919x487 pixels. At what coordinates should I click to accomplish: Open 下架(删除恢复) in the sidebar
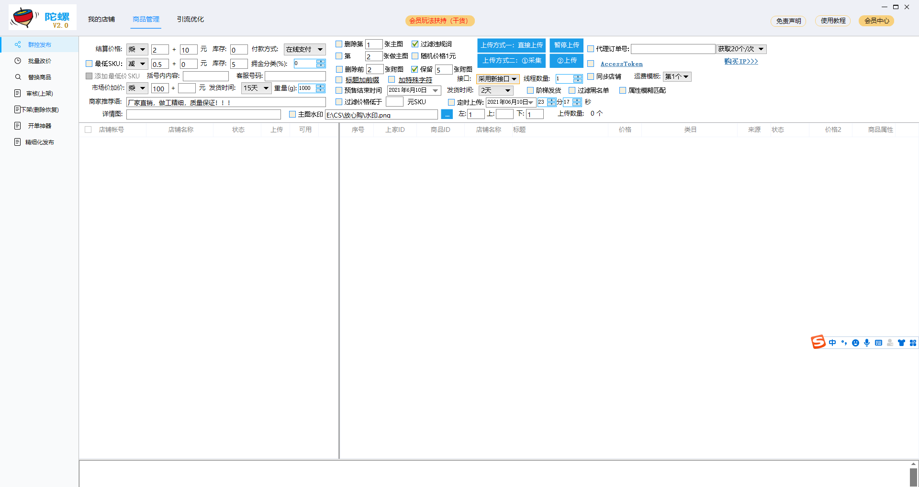(x=39, y=109)
